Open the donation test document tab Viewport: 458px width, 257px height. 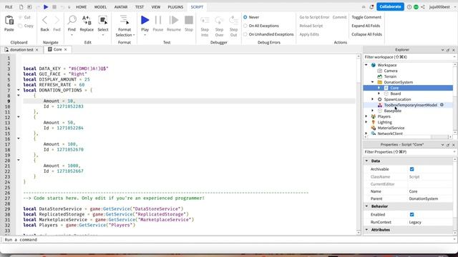pyautogui.click(x=21, y=50)
